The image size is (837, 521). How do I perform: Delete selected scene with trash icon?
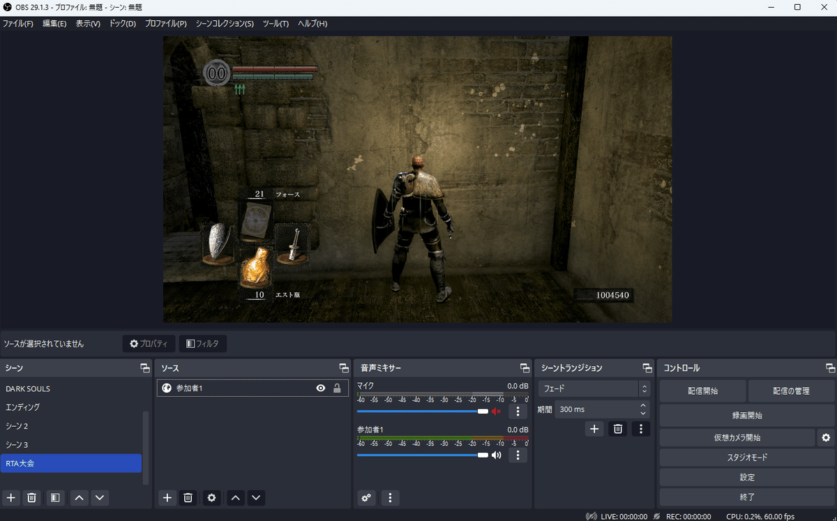click(31, 497)
